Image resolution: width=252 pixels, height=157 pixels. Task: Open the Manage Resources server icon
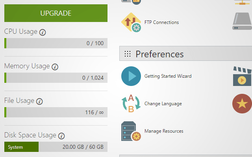[x=131, y=131]
